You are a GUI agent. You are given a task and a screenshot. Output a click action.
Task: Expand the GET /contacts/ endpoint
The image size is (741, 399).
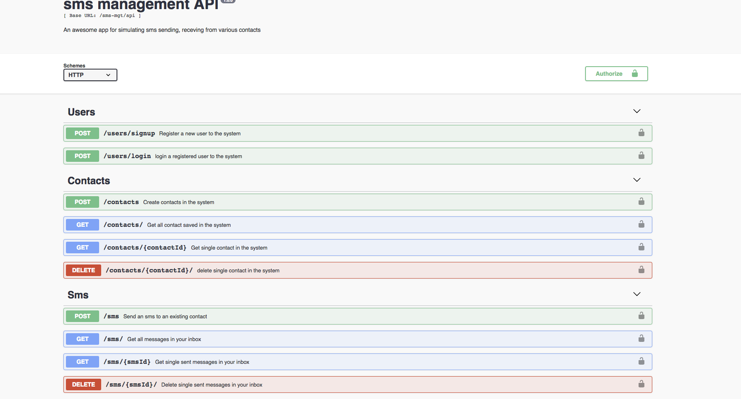tap(290, 224)
